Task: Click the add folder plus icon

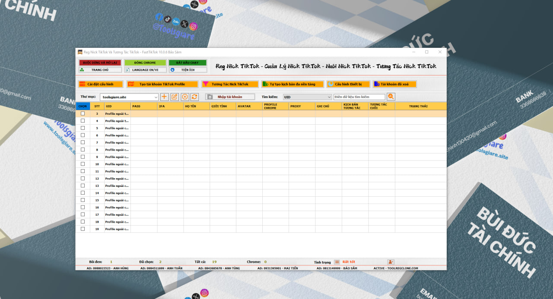Action: (x=164, y=97)
